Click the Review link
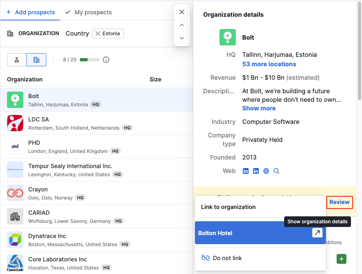Screen dimensions: 362x274 (339, 202)
